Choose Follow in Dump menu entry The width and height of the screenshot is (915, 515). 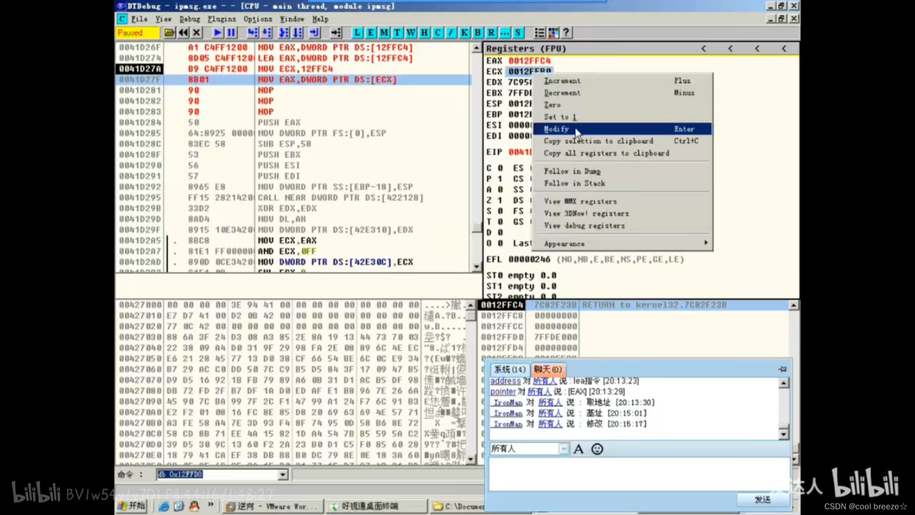click(622, 171)
